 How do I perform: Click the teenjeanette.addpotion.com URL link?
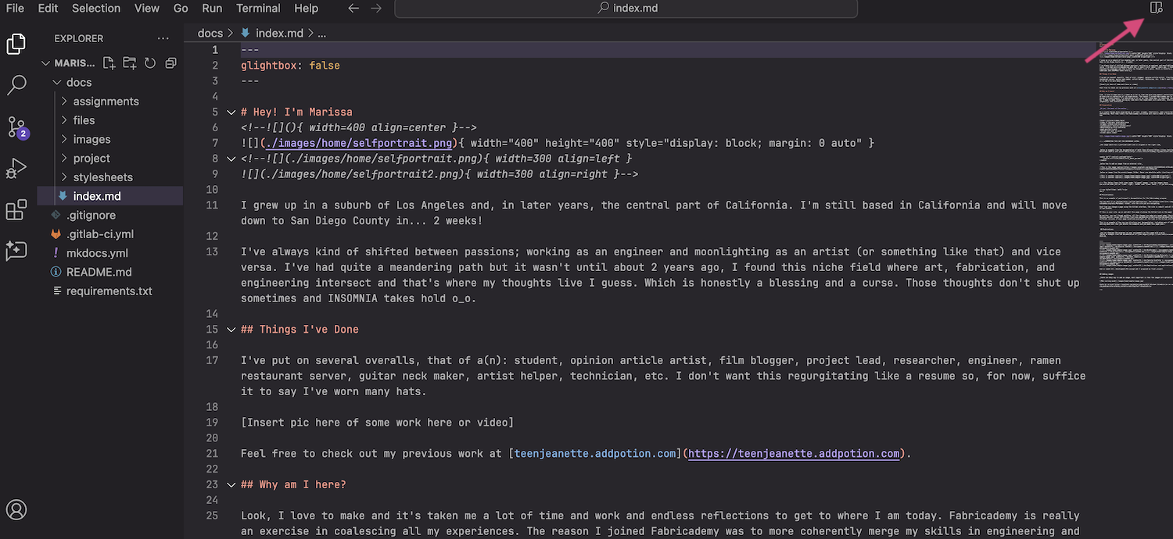[x=794, y=454]
